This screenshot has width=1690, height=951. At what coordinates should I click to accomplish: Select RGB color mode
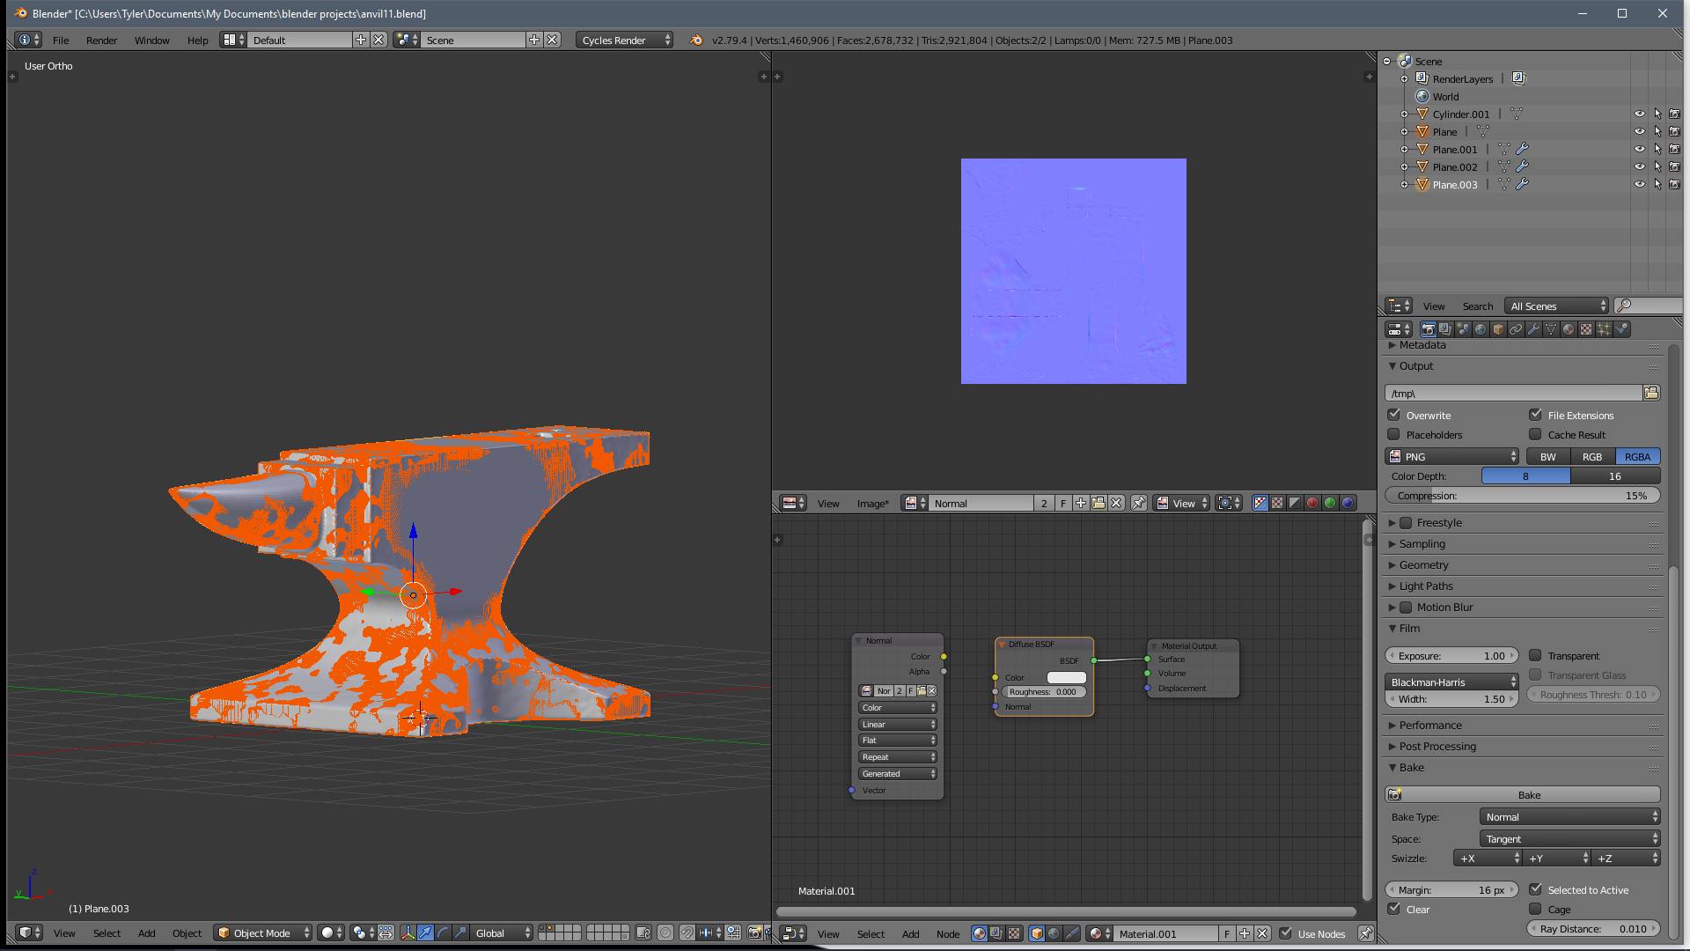1592,457
